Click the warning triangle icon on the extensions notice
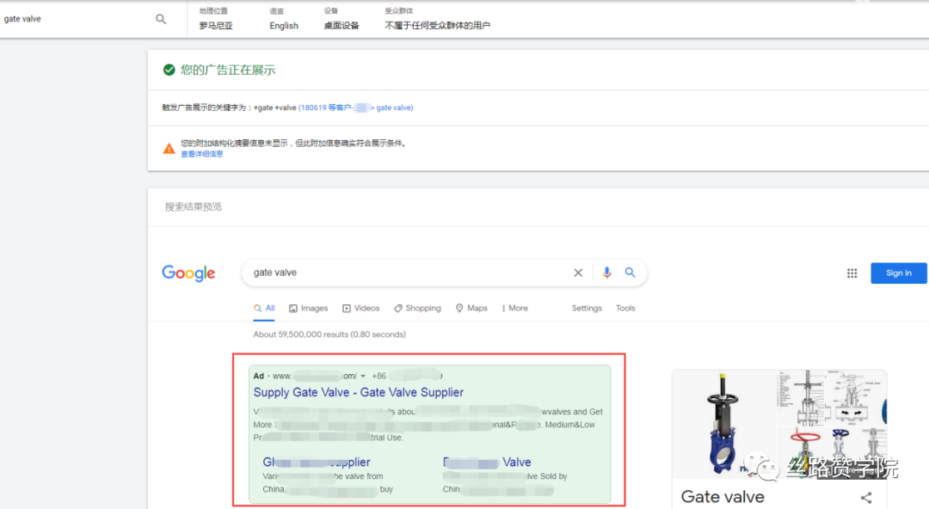The width and height of the screenshot is (929, 509). [x=169, y=147]
